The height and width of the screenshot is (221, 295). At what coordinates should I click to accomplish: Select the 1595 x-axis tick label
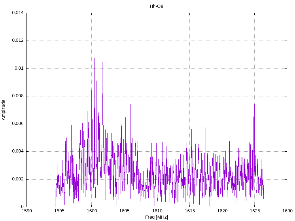tap(59, 211)
